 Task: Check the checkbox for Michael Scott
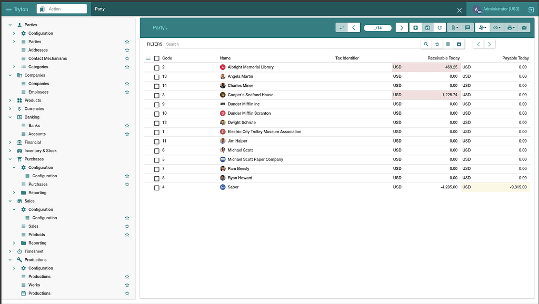tap(156, 150)
